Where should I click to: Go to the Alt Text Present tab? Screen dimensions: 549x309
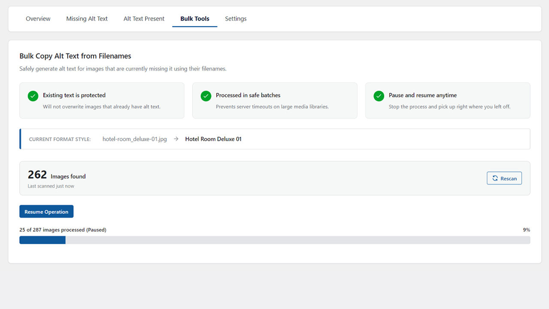click(x=144, y=19)
